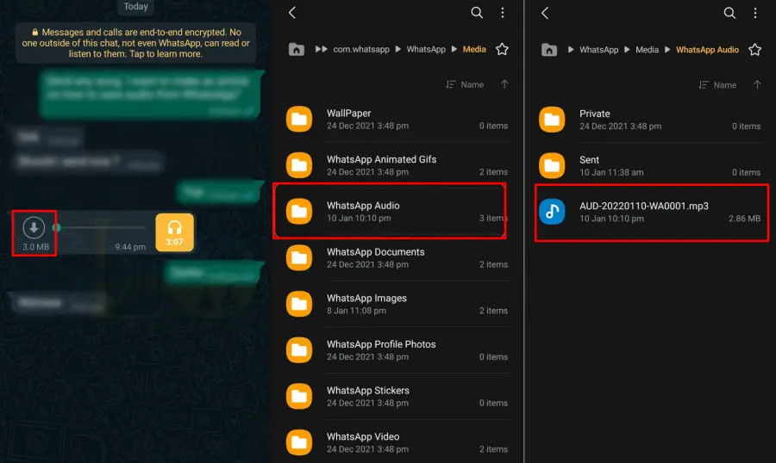The width and height of the screenshot is (776, 463).
Task: Tap the home storage icon in Media panel
Action: 296,49
